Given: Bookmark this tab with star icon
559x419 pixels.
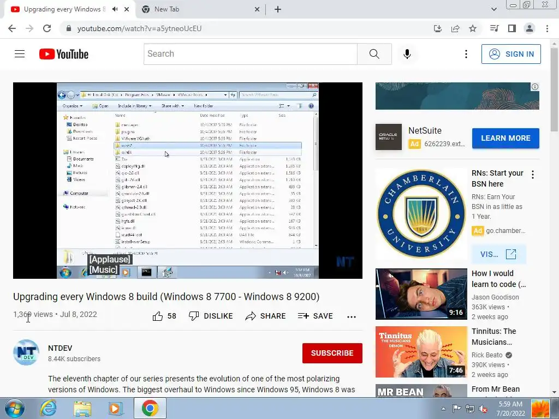Looking at the screenshot, I should click(x=473, y=28).
